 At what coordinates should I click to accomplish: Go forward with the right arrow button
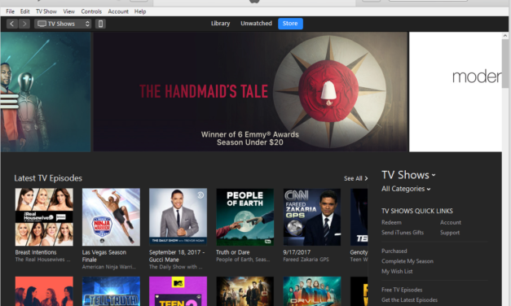pyautogui.click(x=24, y=24)
